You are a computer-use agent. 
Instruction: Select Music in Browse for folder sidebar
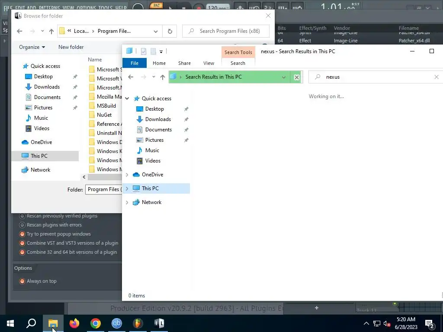click(41, 118)
